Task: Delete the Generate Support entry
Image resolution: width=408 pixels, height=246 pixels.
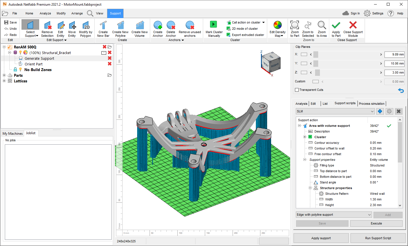Action: tap(110, 58)
